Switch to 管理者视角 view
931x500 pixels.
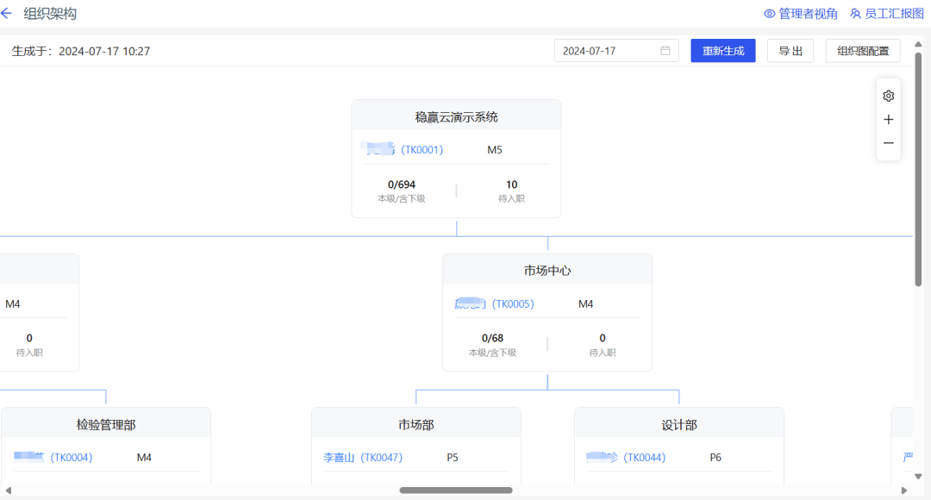[808, 14]
